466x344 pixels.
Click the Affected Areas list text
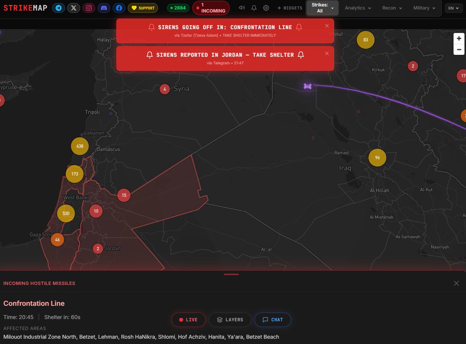point(141,337)
